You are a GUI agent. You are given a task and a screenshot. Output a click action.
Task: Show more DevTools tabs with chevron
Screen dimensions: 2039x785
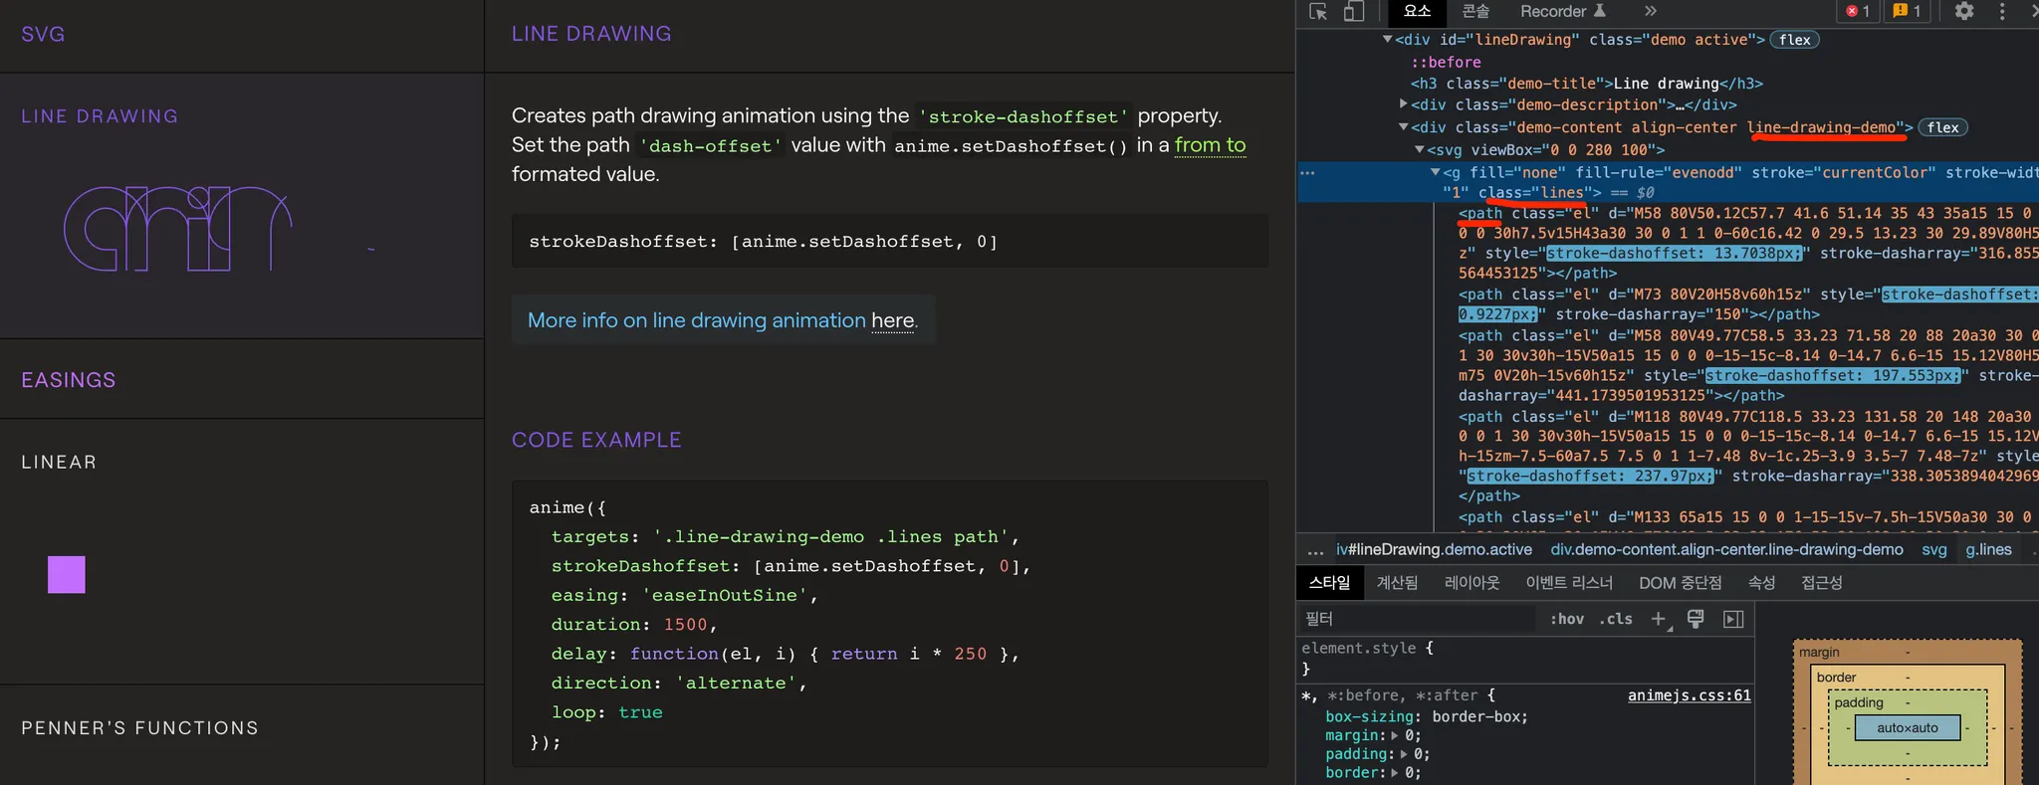[x=1650, y=12]
